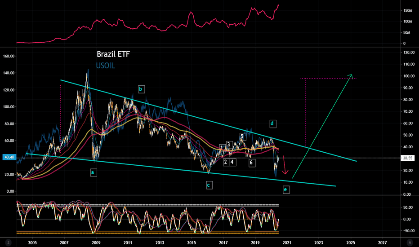Viewport: 419px width, 247px height.
Task: Click the 2027 label on the time axis
Action: [383, 243]
